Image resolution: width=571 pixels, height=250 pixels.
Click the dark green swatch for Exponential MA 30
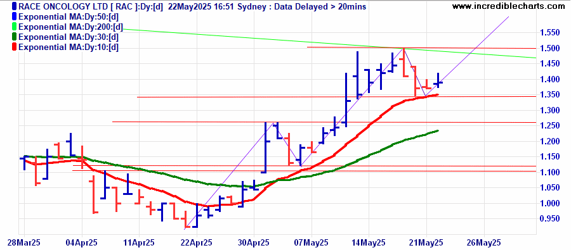[x=14, y=37]
